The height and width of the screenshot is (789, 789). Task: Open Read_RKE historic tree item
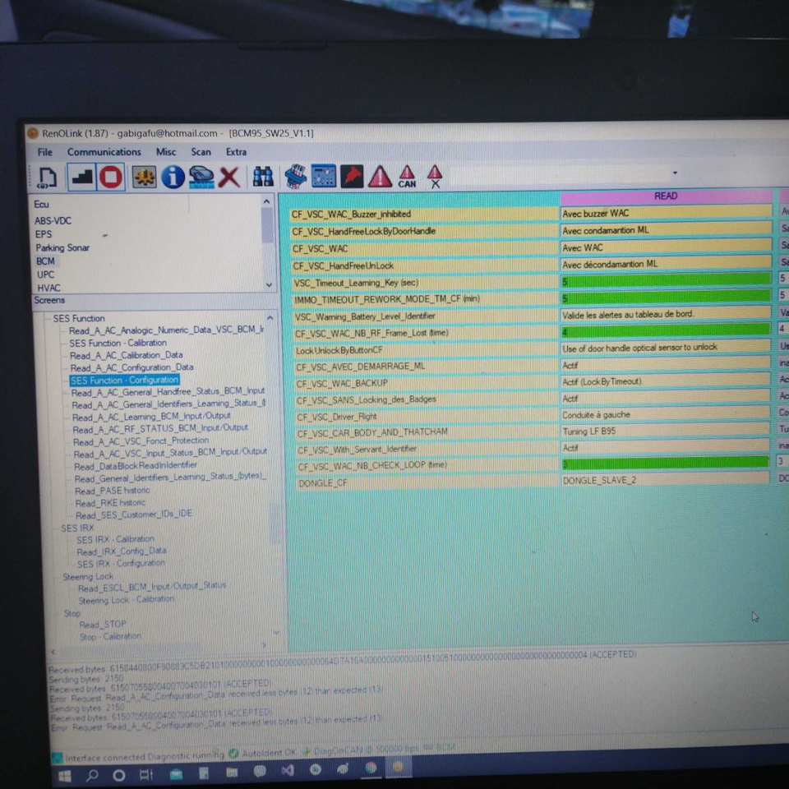111,503
